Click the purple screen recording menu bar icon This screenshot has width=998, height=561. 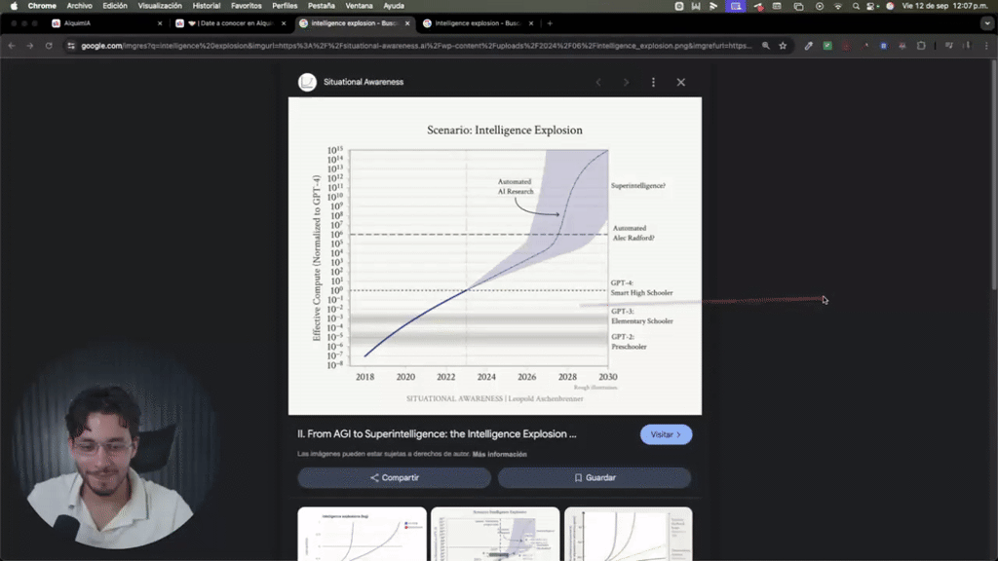736,6
